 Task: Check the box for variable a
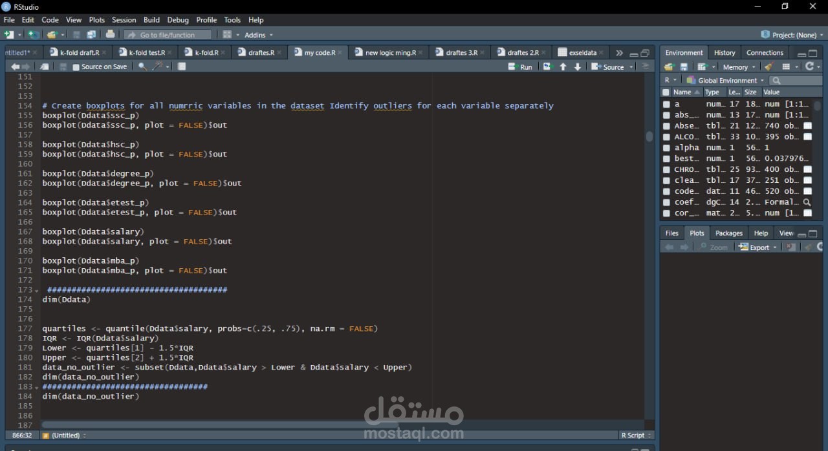click(666, 104)
